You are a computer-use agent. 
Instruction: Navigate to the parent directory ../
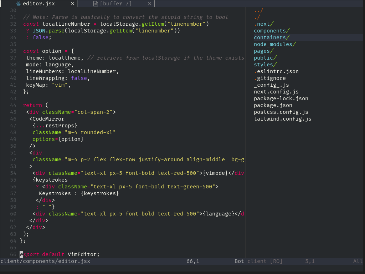coord(257,10)
